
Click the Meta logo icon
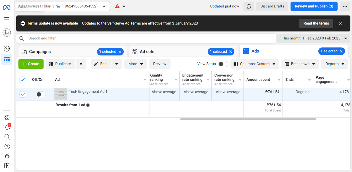coord(7,7)
